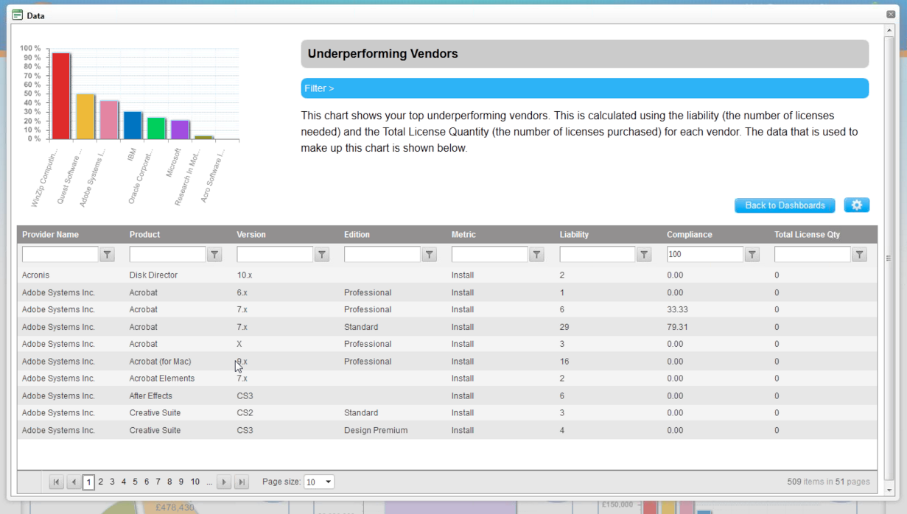907x514 pixels.
Task: Click the purple Microsoft chart bar
Action: 180,130
